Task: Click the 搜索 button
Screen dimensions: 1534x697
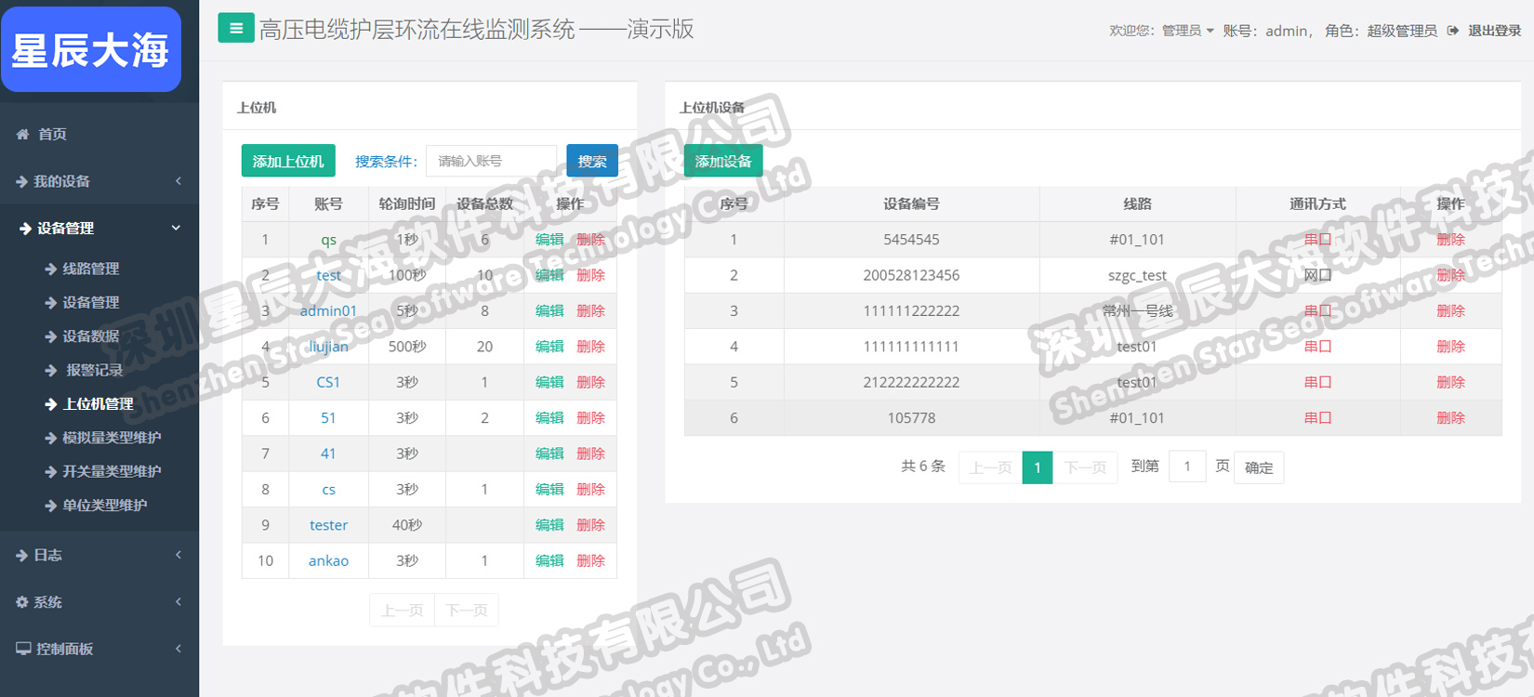Action: (592, 161)
